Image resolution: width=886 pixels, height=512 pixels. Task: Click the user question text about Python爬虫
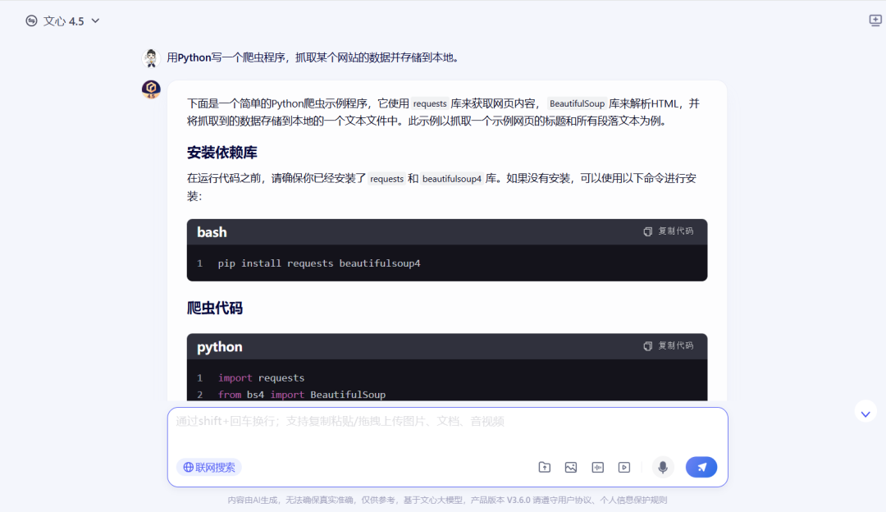pyautogui.click(x=313, y=57)
